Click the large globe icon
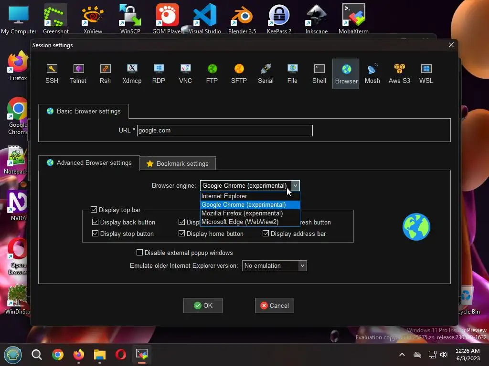The width and height of the screenshot is (489, 366). click(416, 227)
